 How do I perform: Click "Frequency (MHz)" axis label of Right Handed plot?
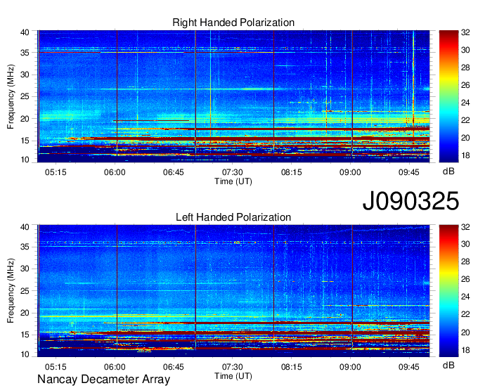[11, 96]
